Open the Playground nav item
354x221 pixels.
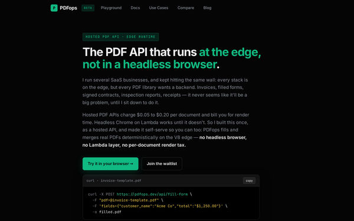click(111, 8)
